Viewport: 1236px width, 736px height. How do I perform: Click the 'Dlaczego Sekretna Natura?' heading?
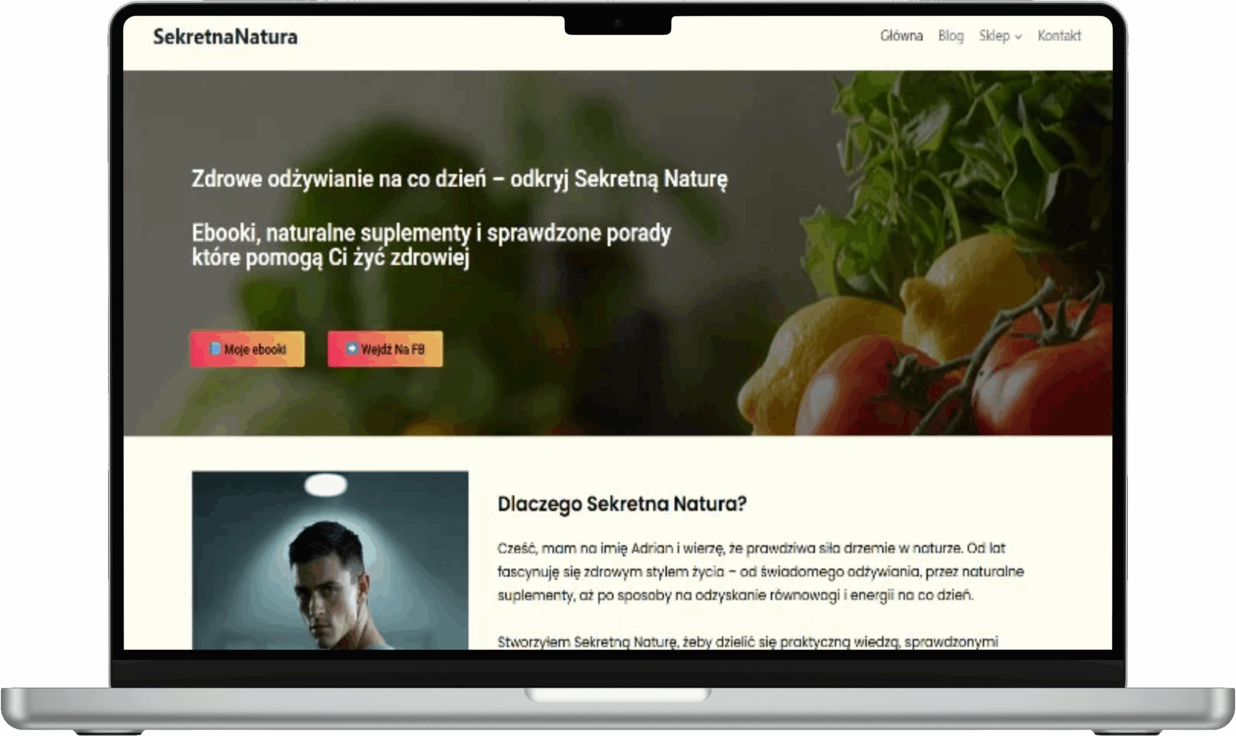622,504
